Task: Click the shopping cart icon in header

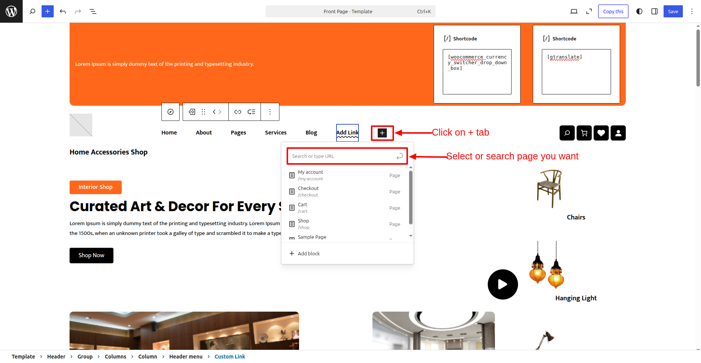Action: click(584, 133)
